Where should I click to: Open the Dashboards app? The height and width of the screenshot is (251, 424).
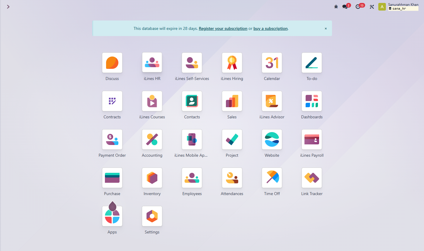[312, 101]
